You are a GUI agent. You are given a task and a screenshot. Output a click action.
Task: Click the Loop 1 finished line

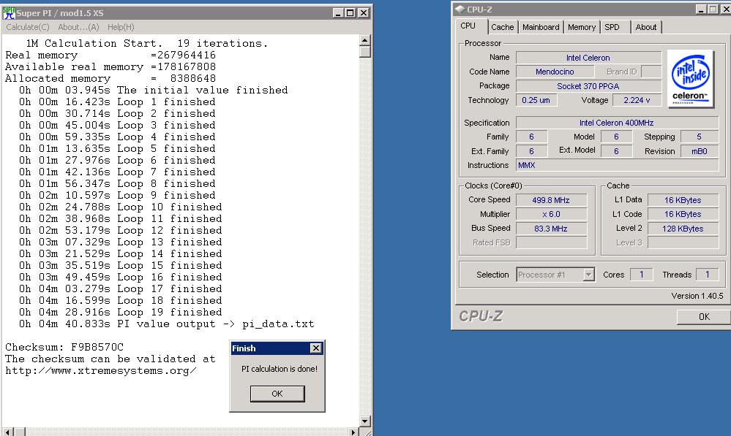tap(117, 102)
